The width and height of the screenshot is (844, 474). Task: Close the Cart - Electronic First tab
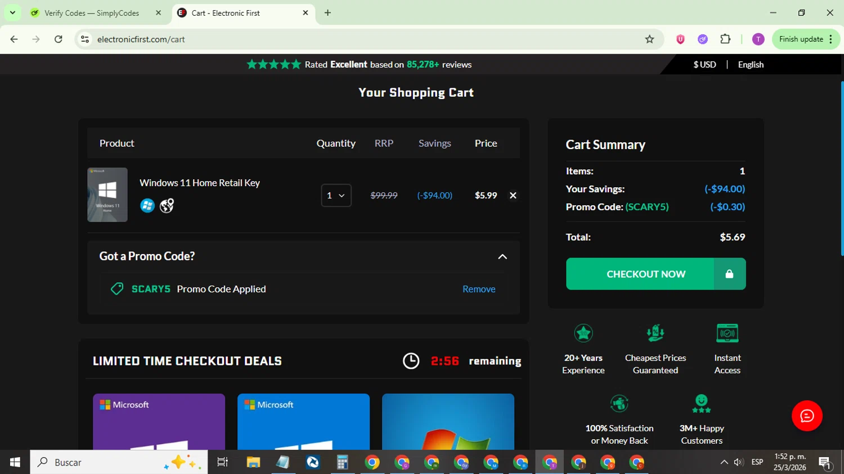click(306, 13)
